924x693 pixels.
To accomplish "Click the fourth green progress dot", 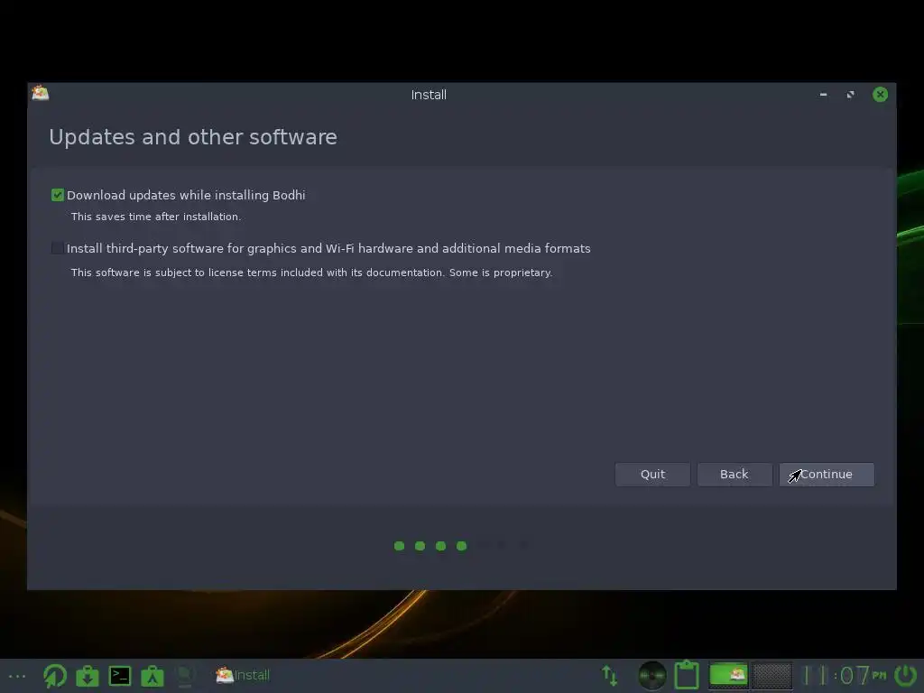I will [x=461, y=546].
